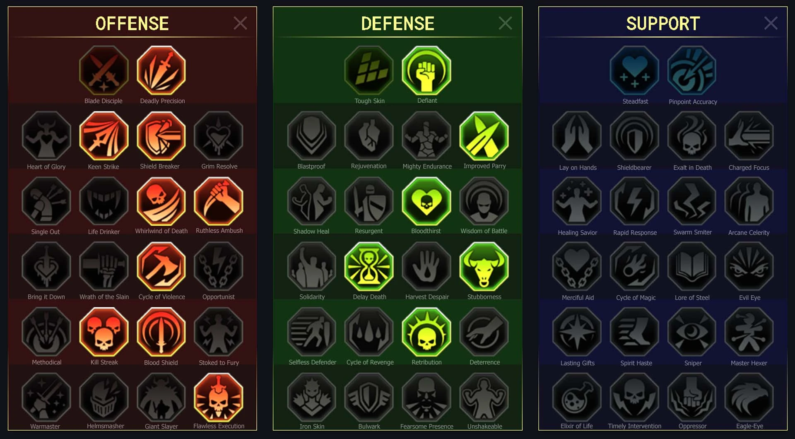Pick the Eagle-Eye mastery icon
795x439 pixels.
pyautogui.click(x=749, y=397)
